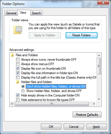Enable Always show icons, never thumbnails
This screenshot has height=134, width=111.
point(18,60)
